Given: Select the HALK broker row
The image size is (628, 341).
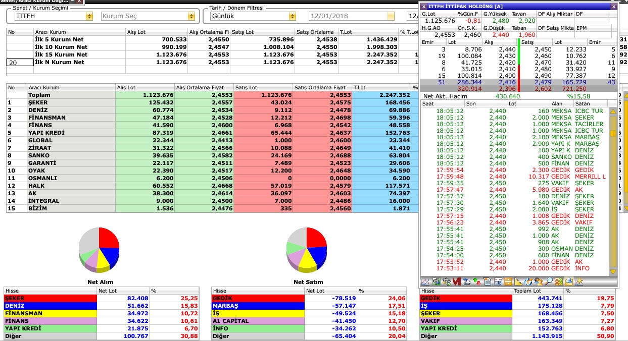Looking at the screenshot, I should pyautogui.click(x=212, y=186).
